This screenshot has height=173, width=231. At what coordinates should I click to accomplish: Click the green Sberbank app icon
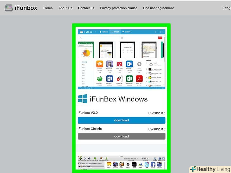(100, 79)
